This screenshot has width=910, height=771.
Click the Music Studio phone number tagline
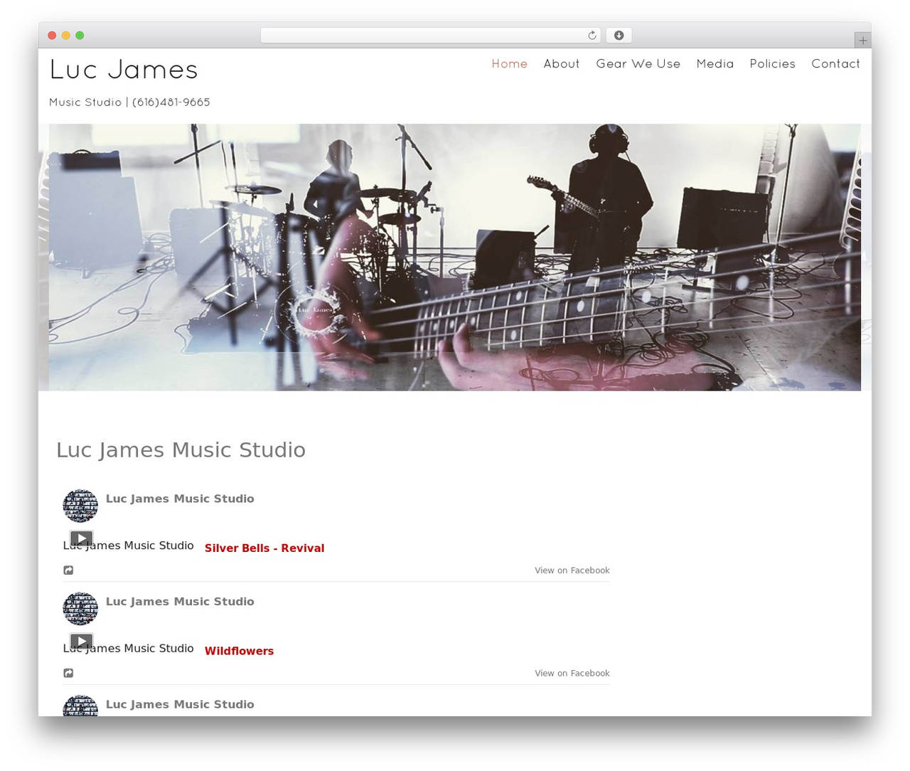129,102
